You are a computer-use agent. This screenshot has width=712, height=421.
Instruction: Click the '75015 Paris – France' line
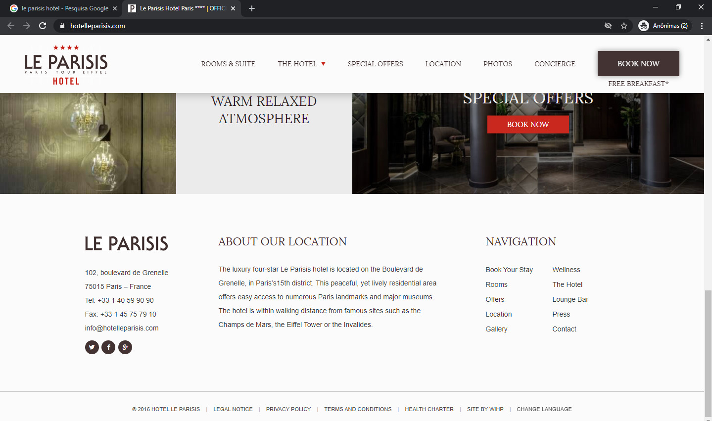coord(118,286)
